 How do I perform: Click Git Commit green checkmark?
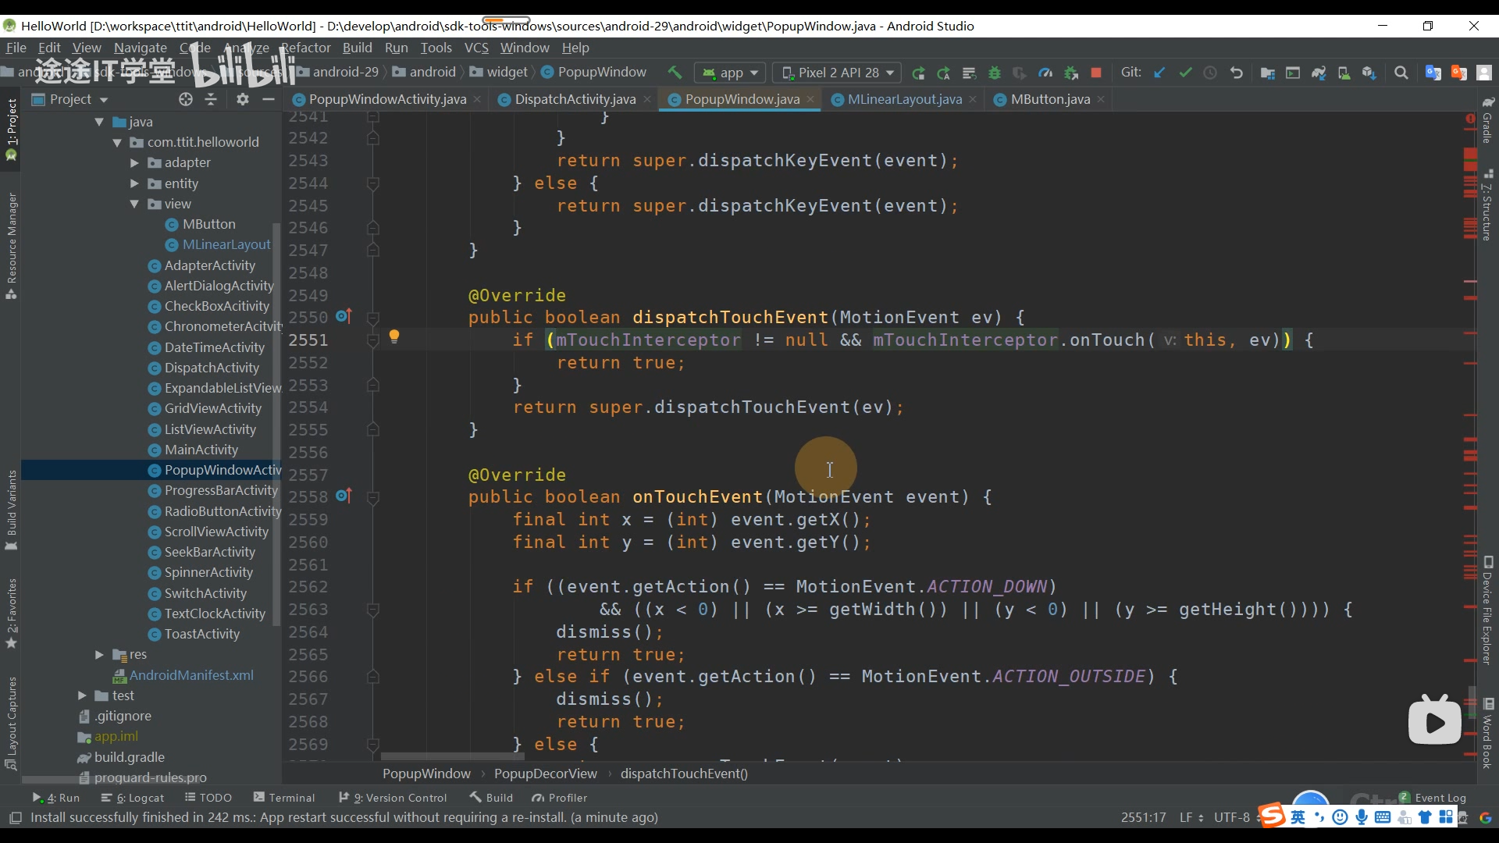click(1185, 73)
